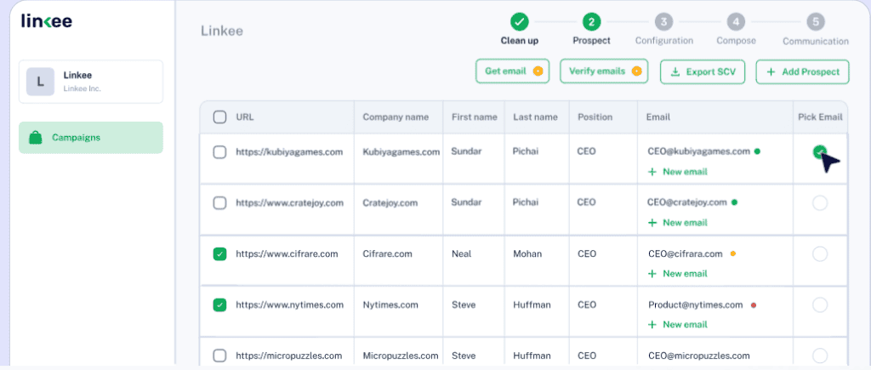Click the last name Mohan
The height and width of the screenshot is (370, 871).
527,253
